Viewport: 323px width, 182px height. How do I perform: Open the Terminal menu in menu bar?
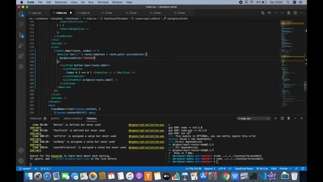tap(103, 2)
